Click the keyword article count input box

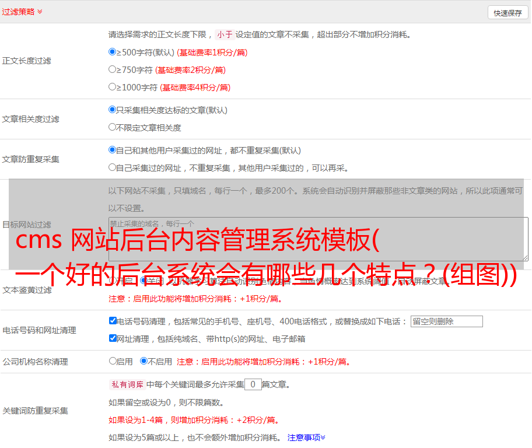point(253,384)
